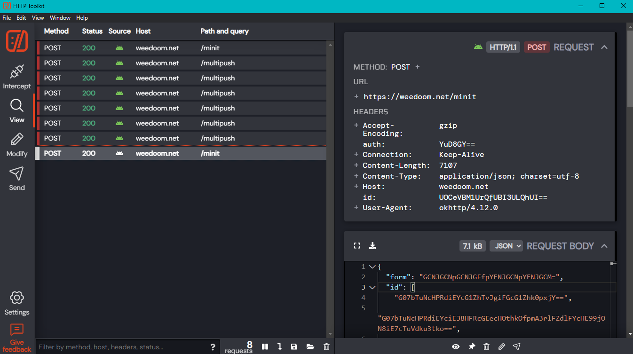633x354 pixels.
Task: Expand the URL details plus sign
Action: (356, 97)
